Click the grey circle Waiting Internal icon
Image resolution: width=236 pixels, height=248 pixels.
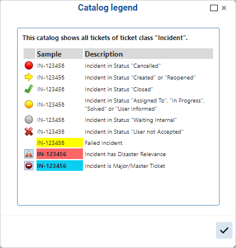[x=29, y=120]
